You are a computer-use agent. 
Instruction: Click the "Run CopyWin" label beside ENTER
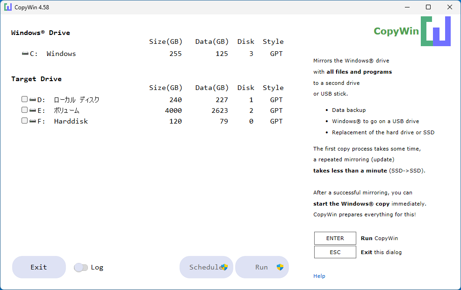click(379, 238)
